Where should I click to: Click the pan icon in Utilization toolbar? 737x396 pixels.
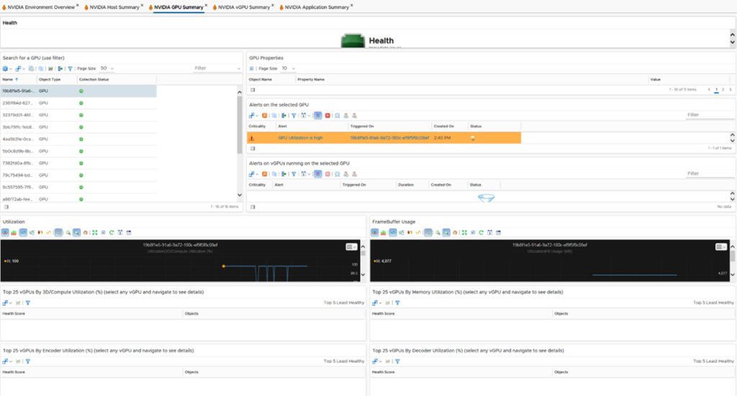pos(85,233)
